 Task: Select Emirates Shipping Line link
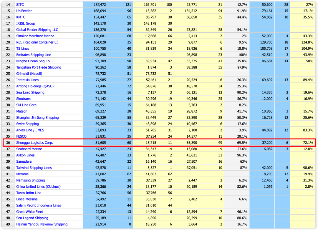point(34,55)
